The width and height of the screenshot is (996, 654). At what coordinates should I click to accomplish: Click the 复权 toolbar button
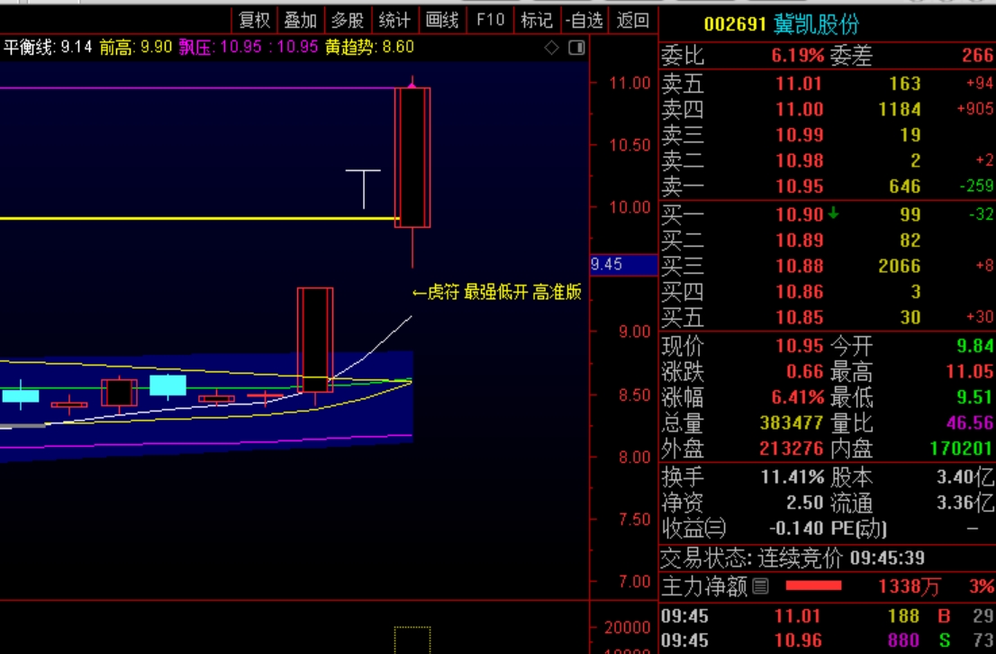[254, 21]
